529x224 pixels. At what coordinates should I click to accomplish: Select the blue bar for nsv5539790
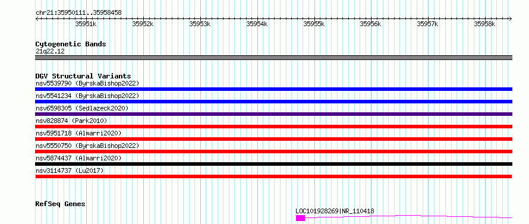273,89
